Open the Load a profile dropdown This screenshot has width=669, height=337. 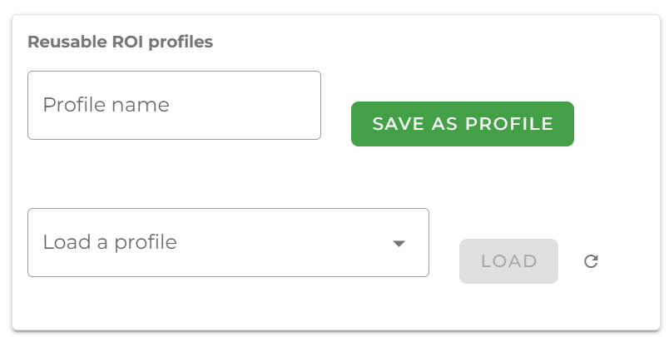tap(228, 242)
